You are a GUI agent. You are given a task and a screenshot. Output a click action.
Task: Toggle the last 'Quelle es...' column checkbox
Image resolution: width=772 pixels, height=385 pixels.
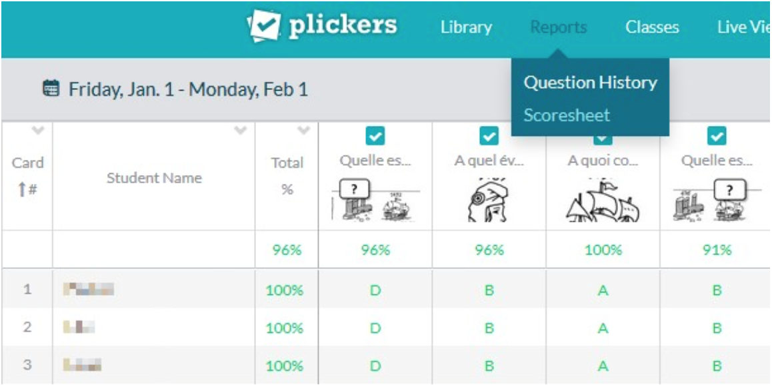coord(717,137)
